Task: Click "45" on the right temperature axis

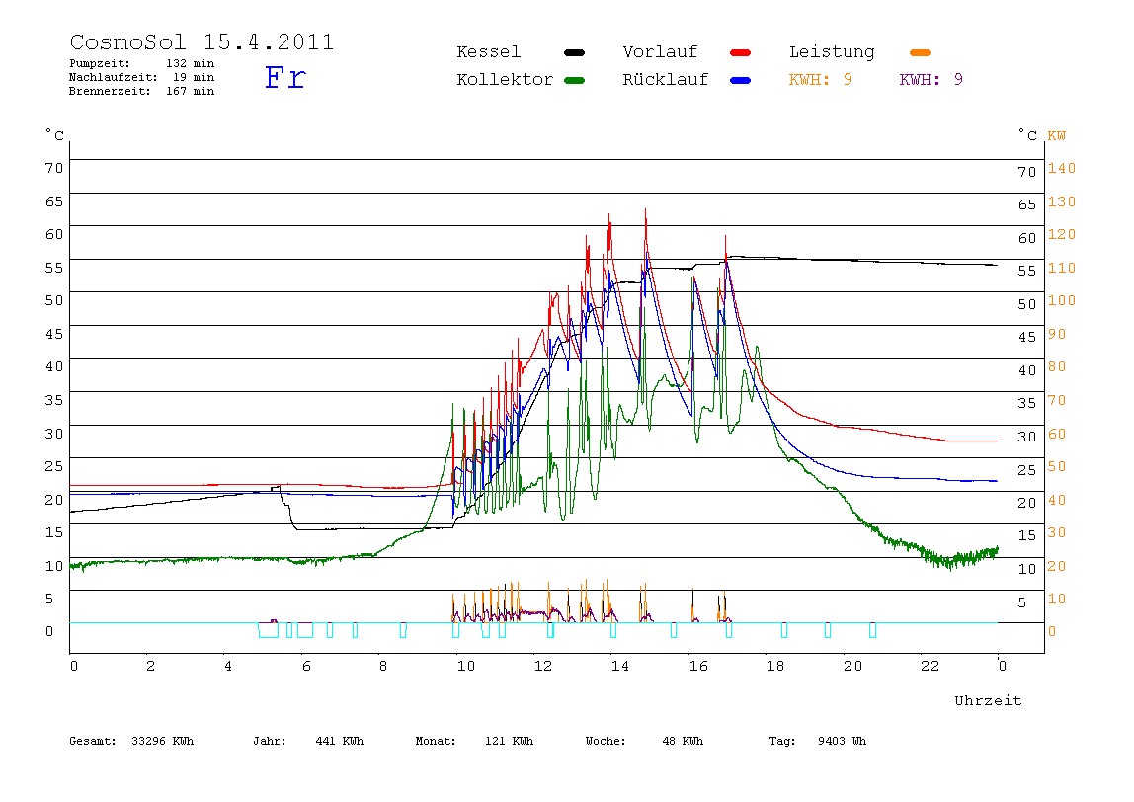Action: tap(1027, 337)
